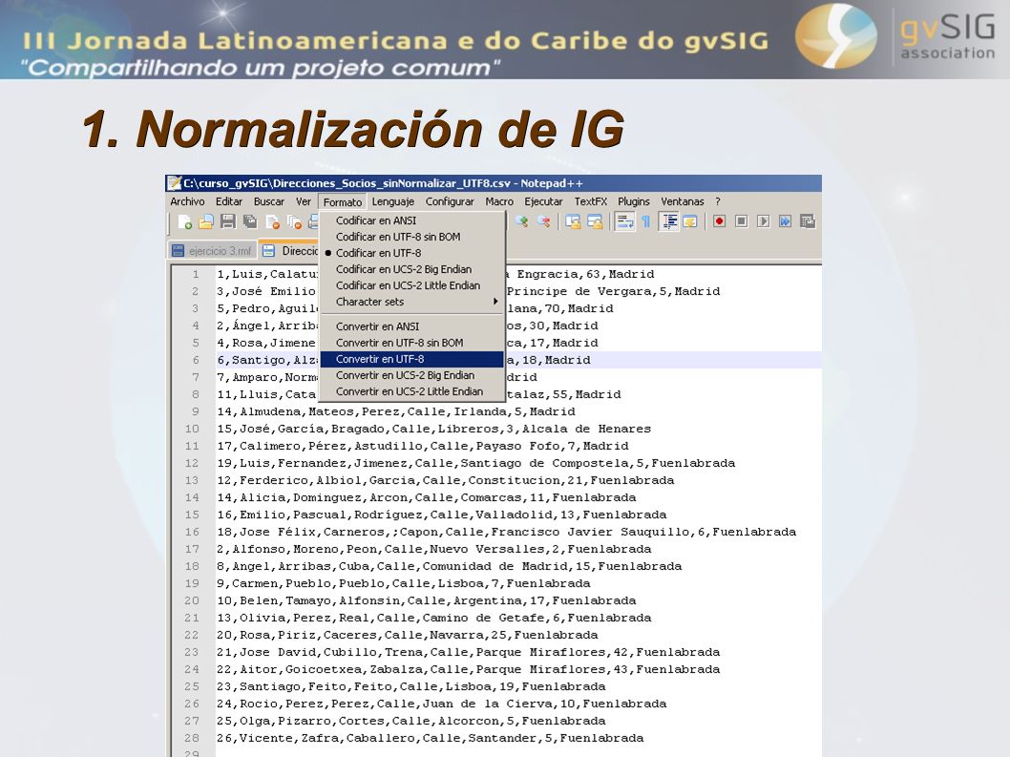Click the line starting '18,Jose Félix,Carneros'
1010x757 pixels.
coord(506,532)
